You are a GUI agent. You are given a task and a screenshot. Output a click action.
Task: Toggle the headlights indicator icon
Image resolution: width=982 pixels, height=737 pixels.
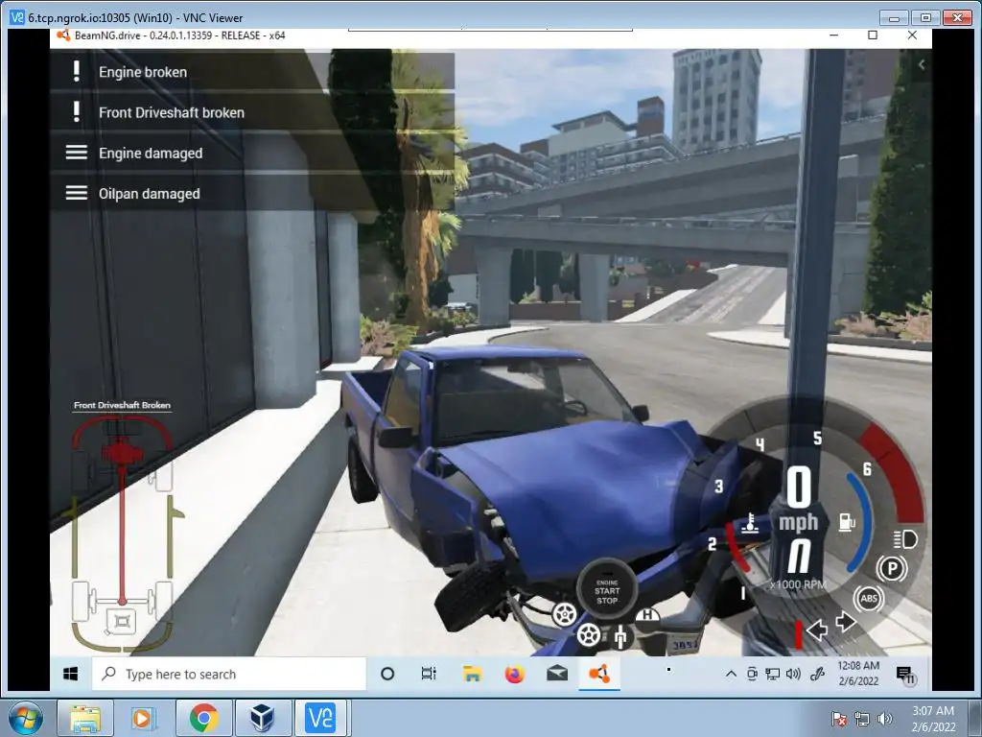[x=905, y=539]
